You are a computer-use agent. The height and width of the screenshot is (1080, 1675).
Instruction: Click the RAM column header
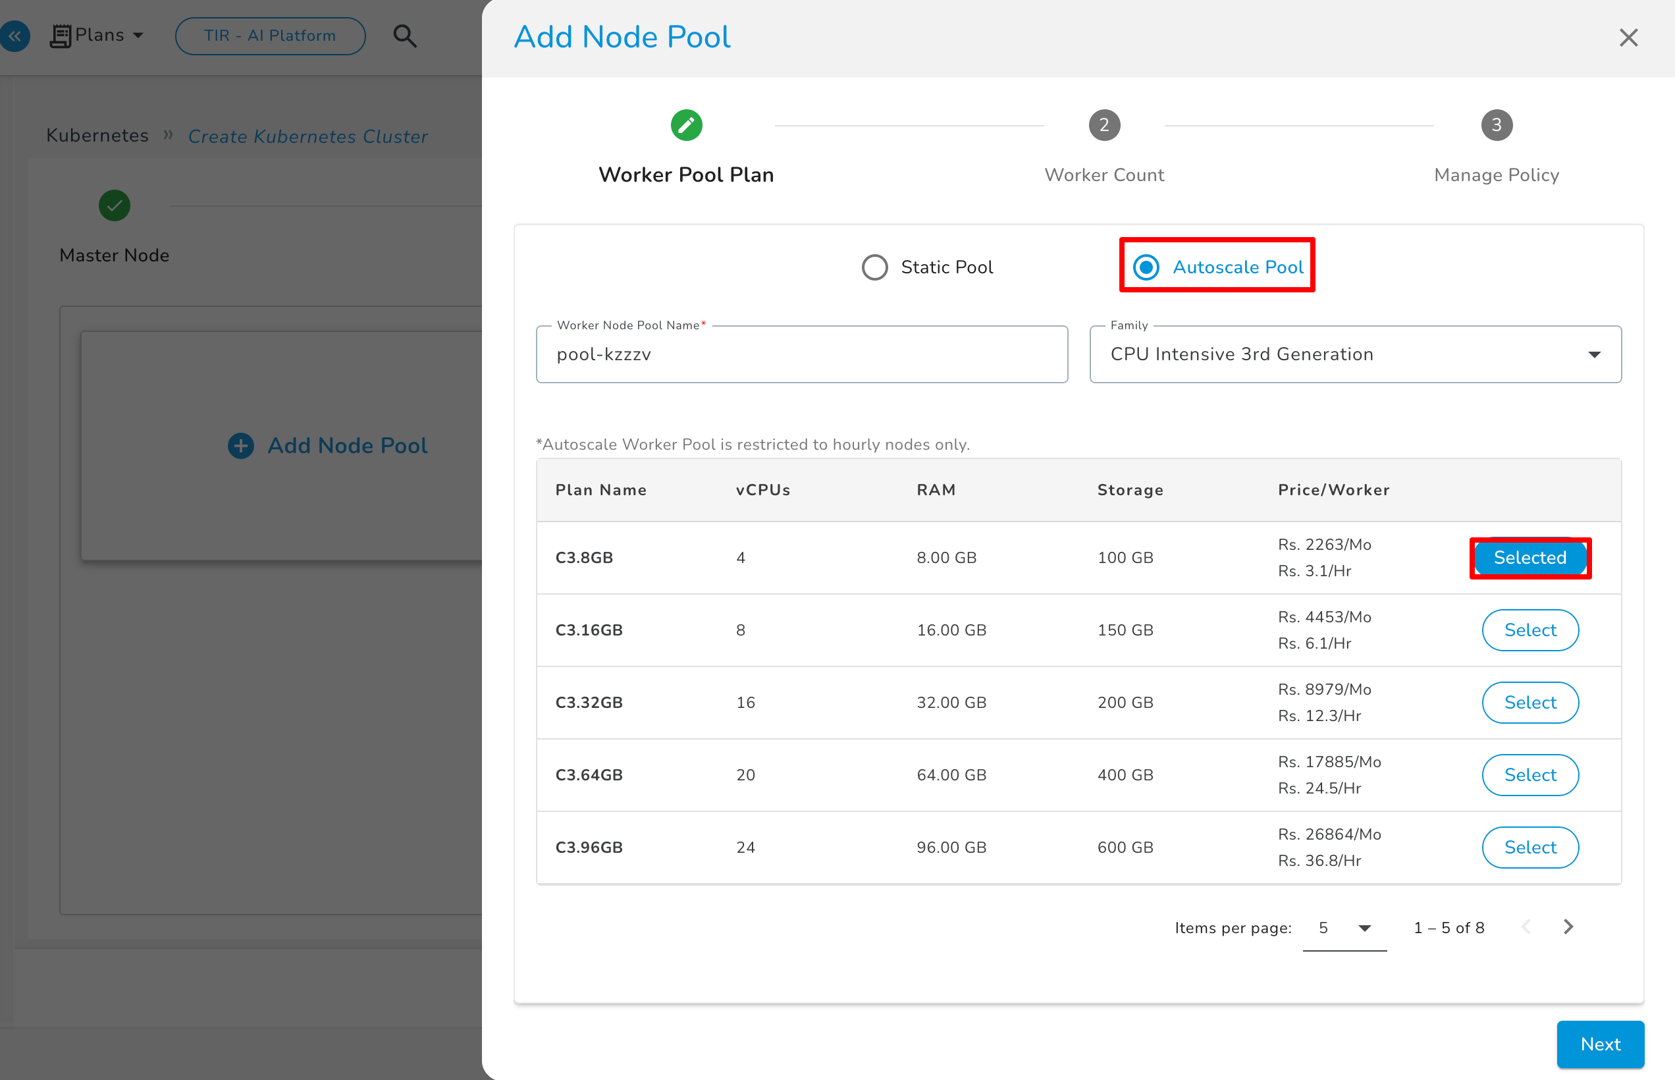[936, 489]
